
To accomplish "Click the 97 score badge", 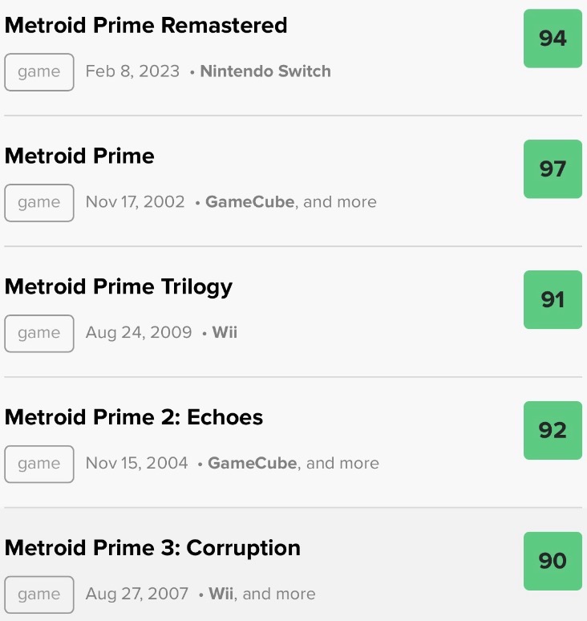I will 553,169.
